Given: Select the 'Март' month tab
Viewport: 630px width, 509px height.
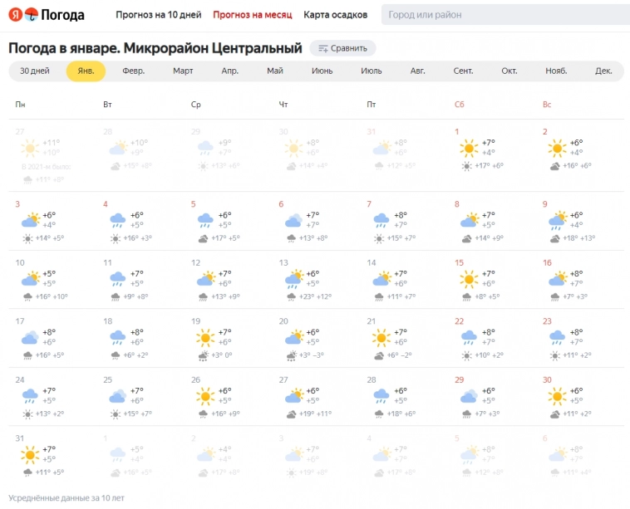Looking at the screenshot, I should [x=183, y=71].
